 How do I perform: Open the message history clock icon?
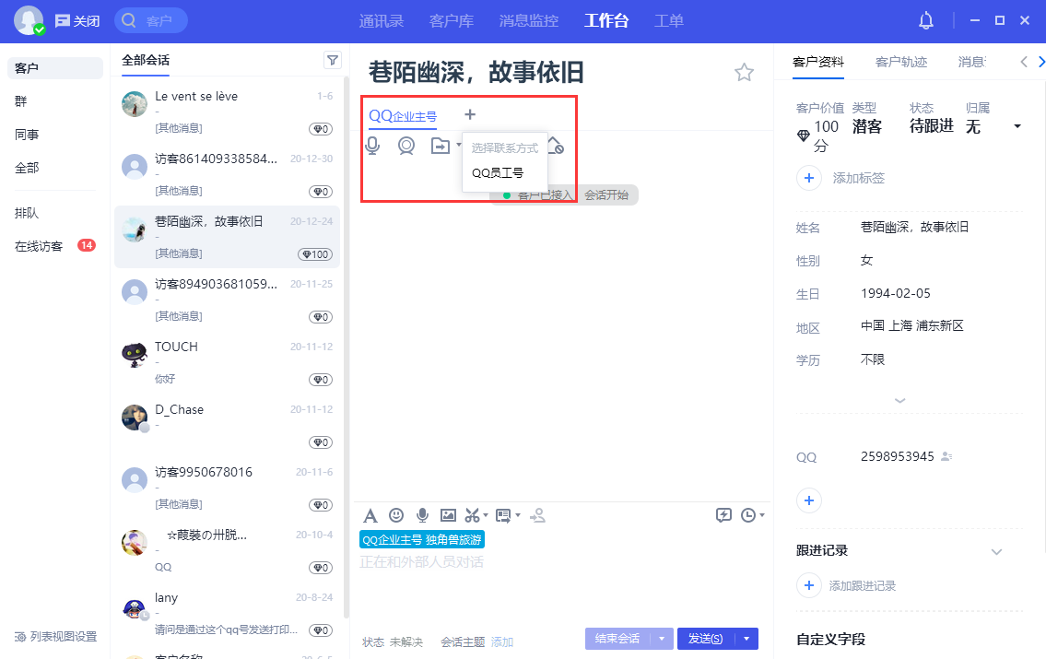[748, 515]
